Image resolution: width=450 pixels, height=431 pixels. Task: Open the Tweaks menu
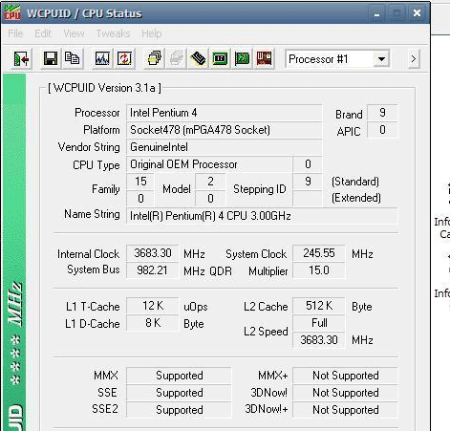pos(113,33)
